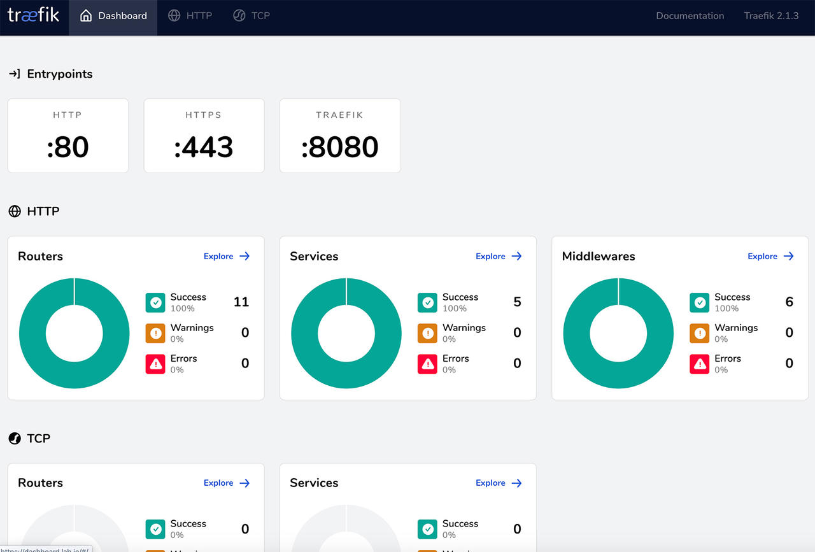Select the TRAEFIK :8080 entrypoint card
This screenshot has width=815, height=552.
click(340, 136)
